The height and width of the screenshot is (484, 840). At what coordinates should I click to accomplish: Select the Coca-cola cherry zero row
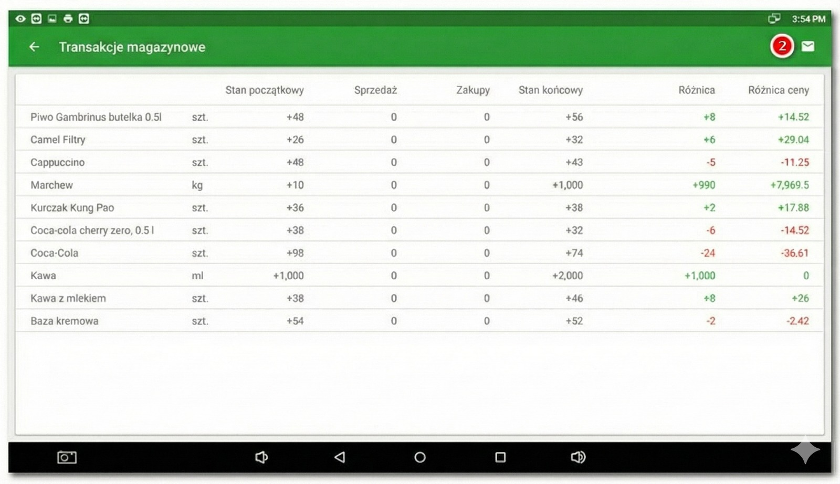pyautogui.click(x=92, y=230)
